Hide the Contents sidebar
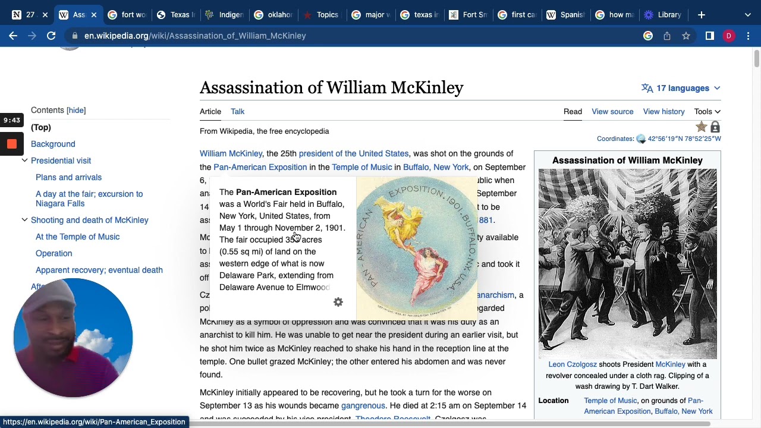This screenshot has width=761, height=428. pos(76,110)
